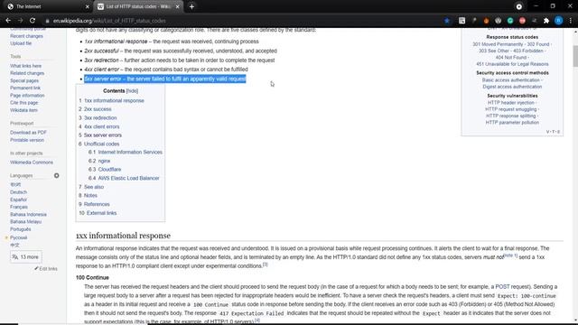The width and height of the screenshot is (578, 325).
Task: Open site info from the padlock icon
Action: (x=47, y=21)
